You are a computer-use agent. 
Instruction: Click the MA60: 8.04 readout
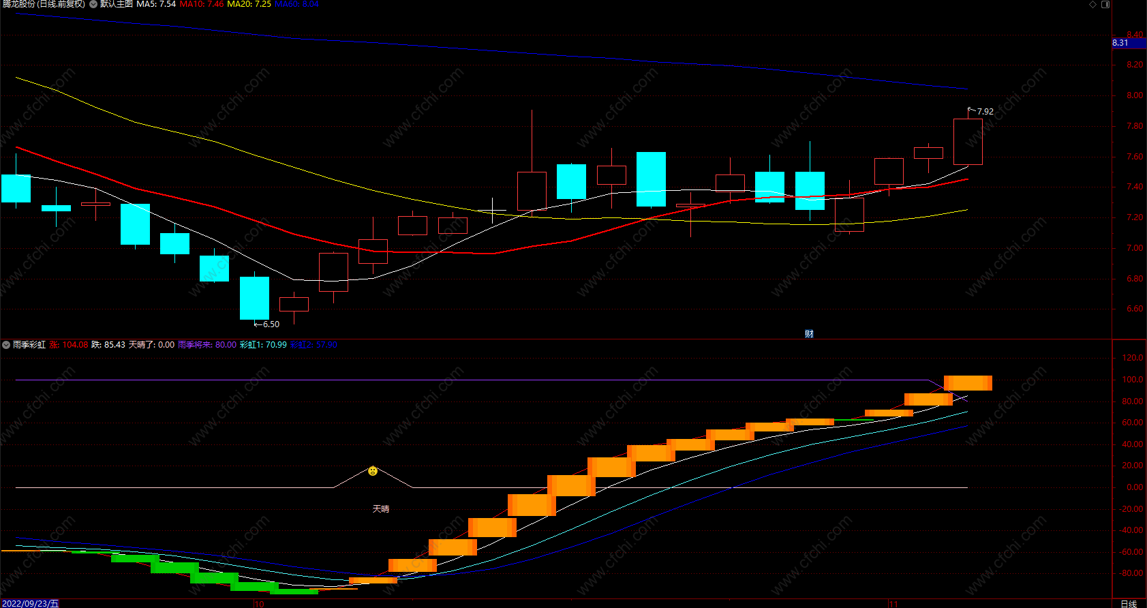pyautogui.click(x=296, y=4)
